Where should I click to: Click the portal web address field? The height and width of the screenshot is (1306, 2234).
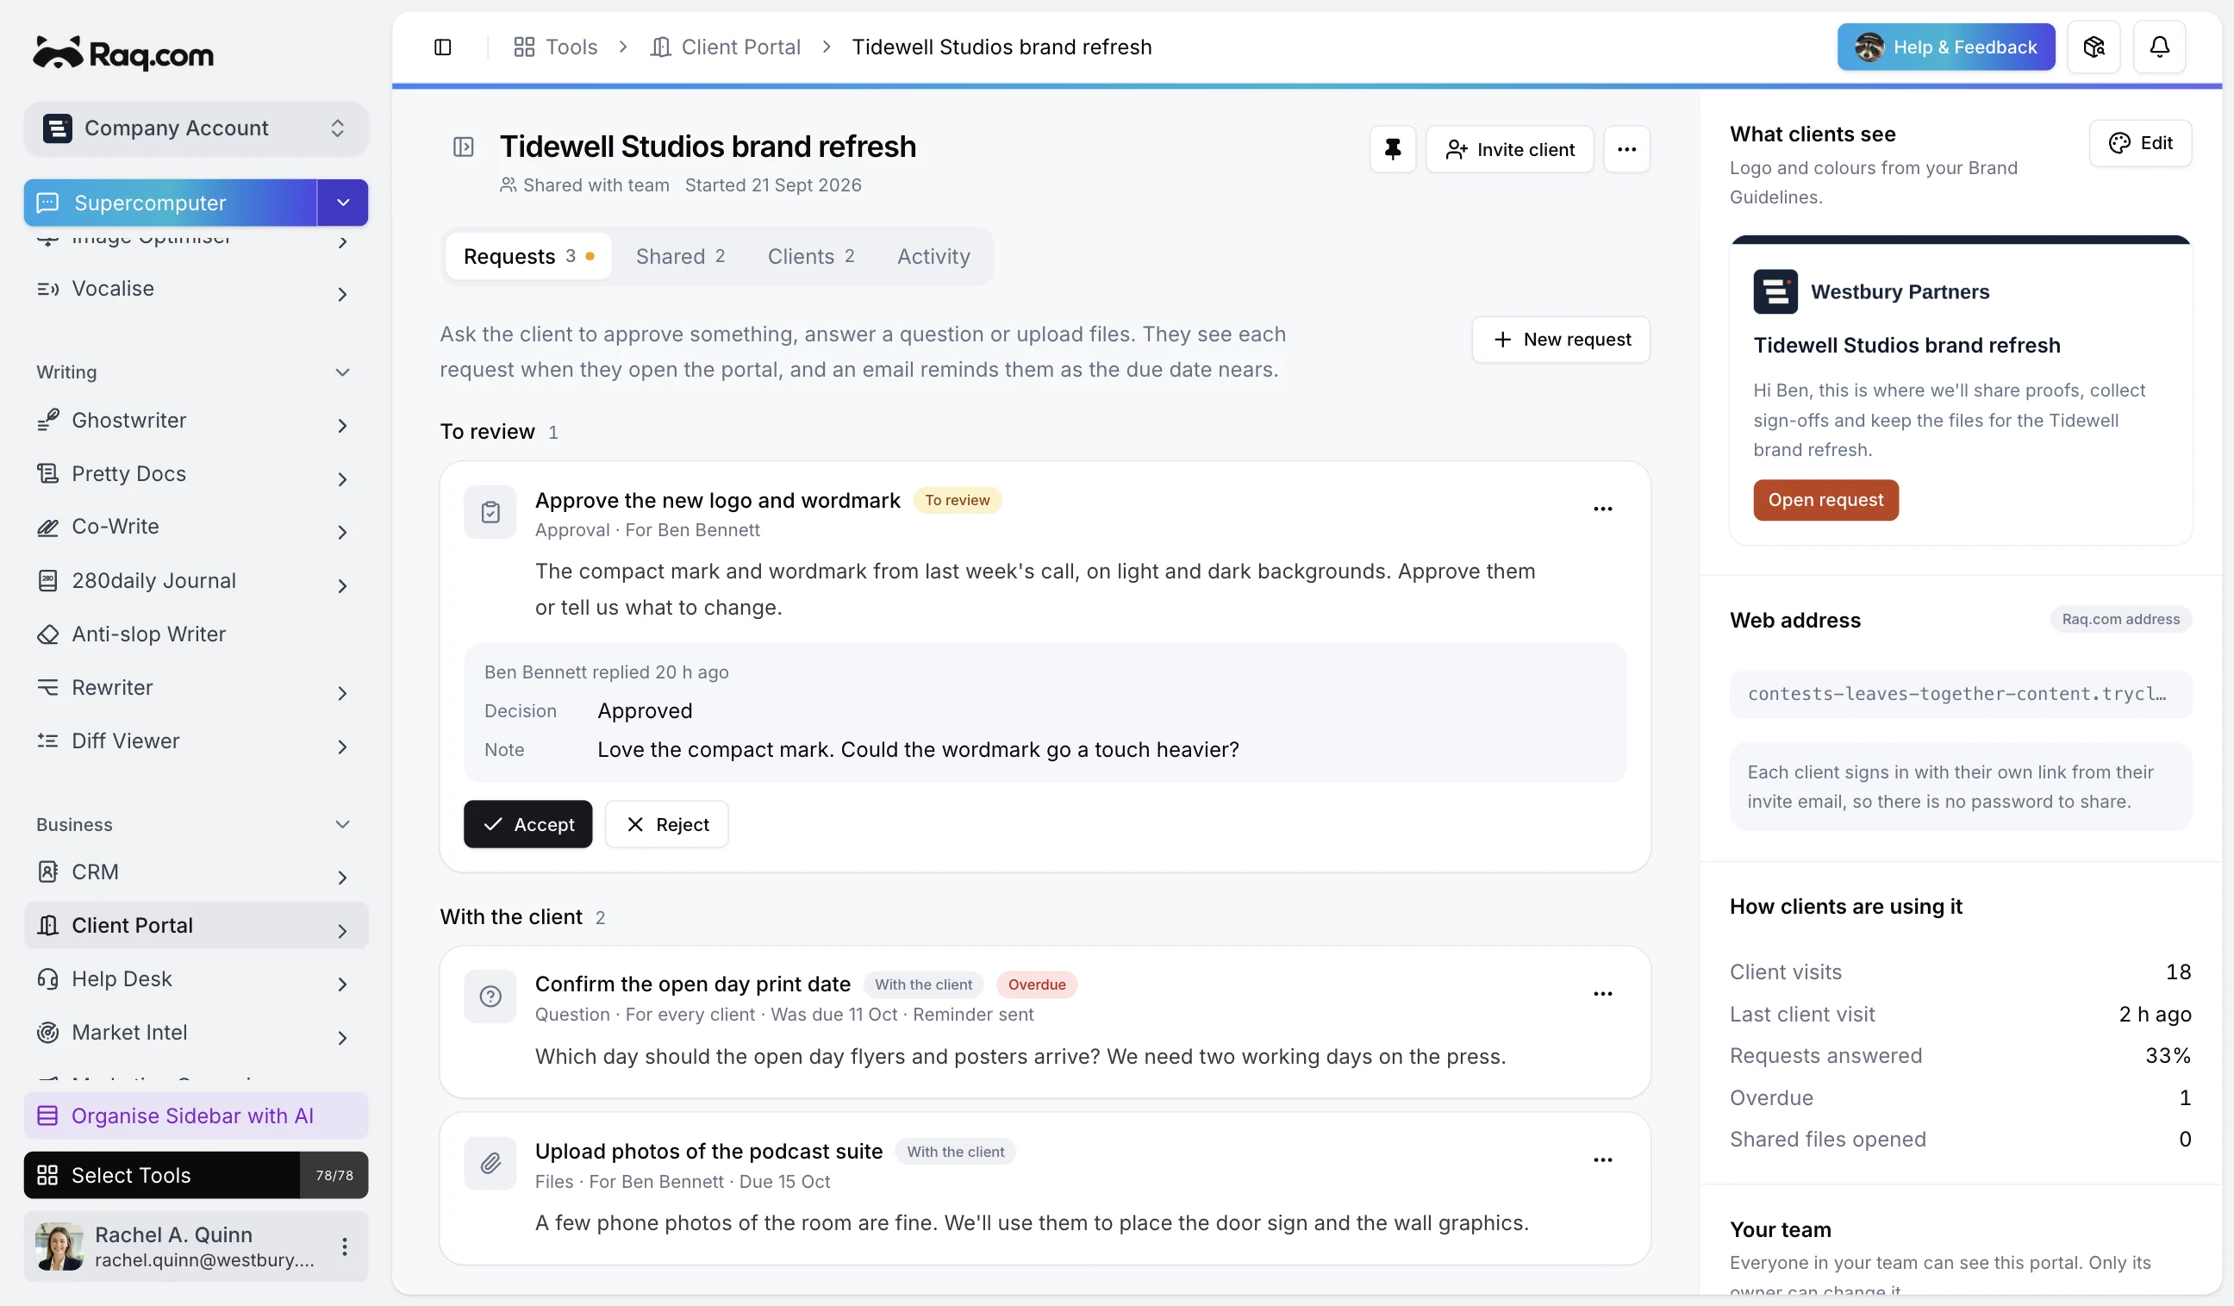1959,694
